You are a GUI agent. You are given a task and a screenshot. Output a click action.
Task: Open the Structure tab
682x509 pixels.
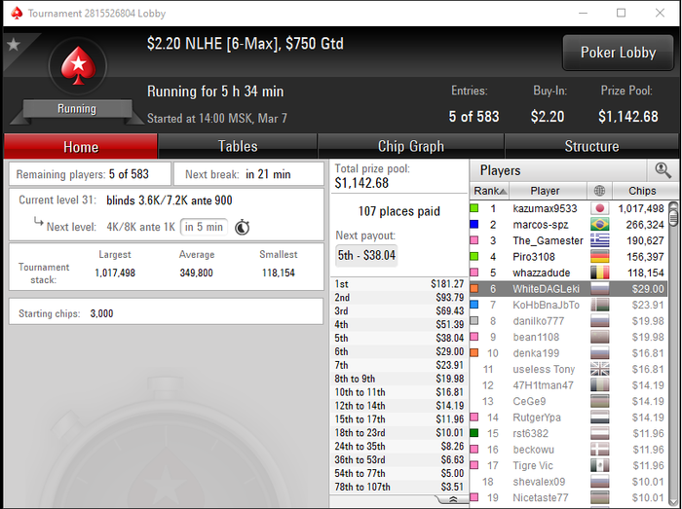click(591, 146)
